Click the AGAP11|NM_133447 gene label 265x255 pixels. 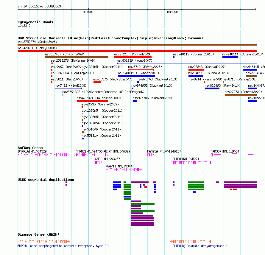[x=120, y=167]
